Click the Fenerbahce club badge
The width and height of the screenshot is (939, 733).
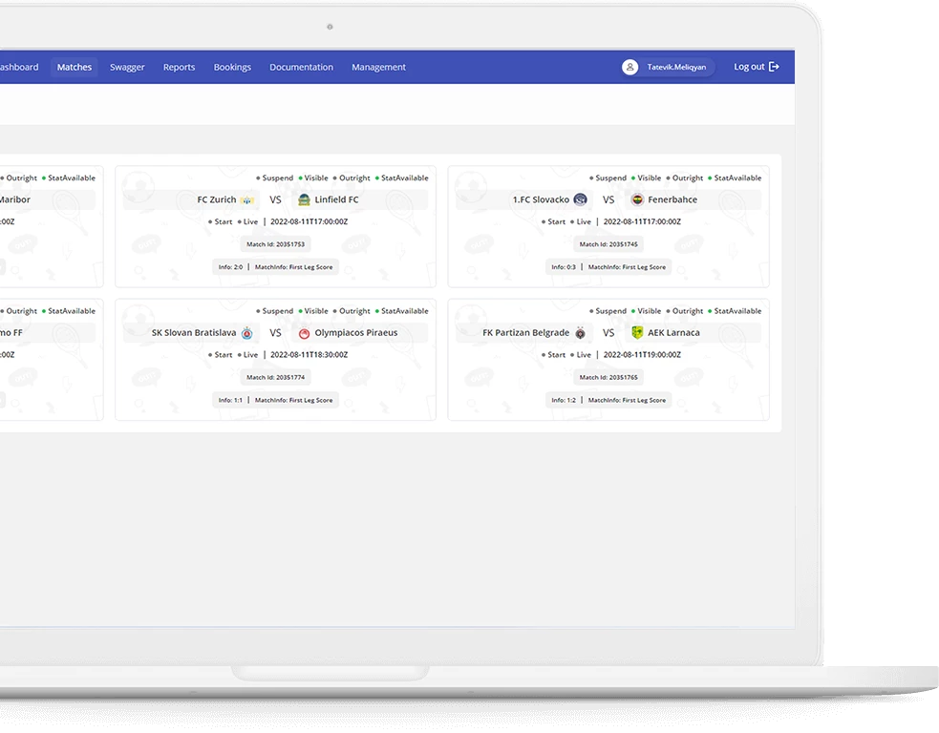[636, 199]
